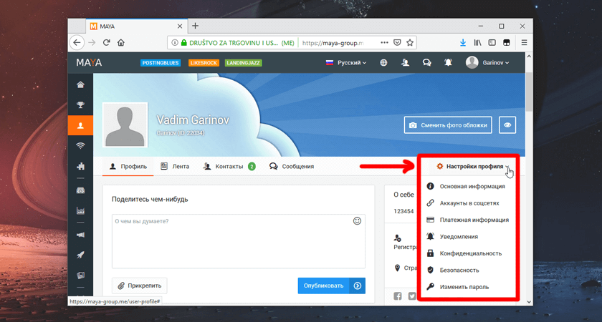Go to the home icon in left sidebar

[80, 85]
